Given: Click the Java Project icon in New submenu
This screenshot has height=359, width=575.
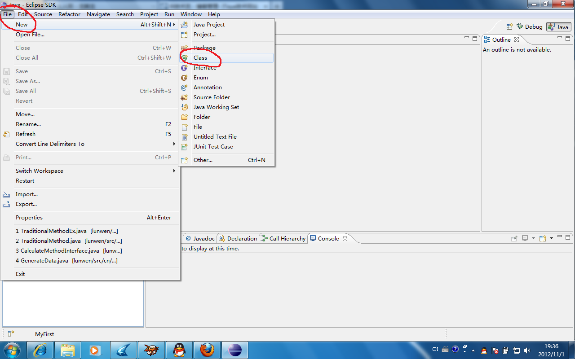Looking at the screenshot, I should [184, 25].
